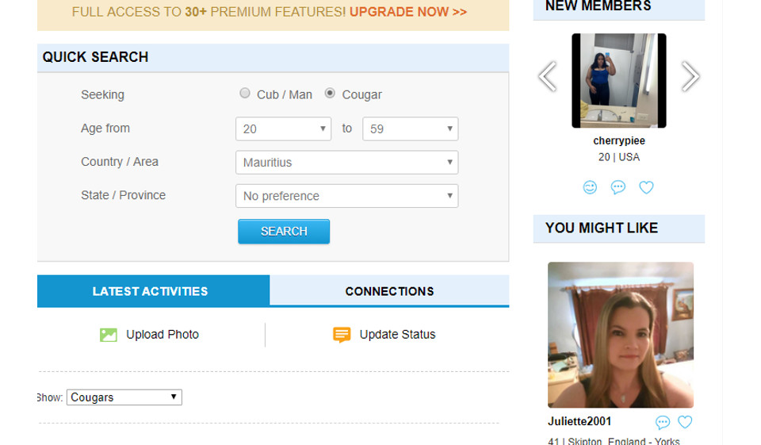Click the heart icon under cherrypiee
Image resolution: width=761 pixels, height=445 pixels.
point(647,187)
